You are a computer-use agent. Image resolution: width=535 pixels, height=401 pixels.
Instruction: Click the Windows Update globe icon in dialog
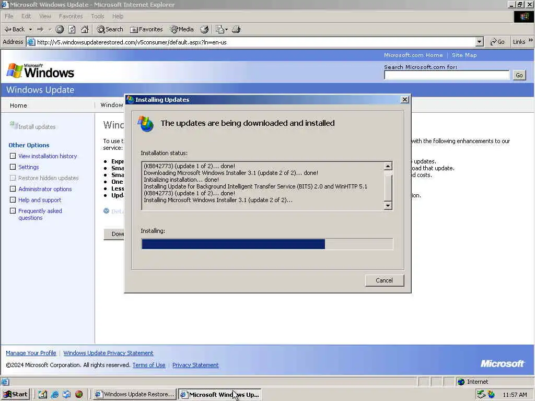pos(145,123)
